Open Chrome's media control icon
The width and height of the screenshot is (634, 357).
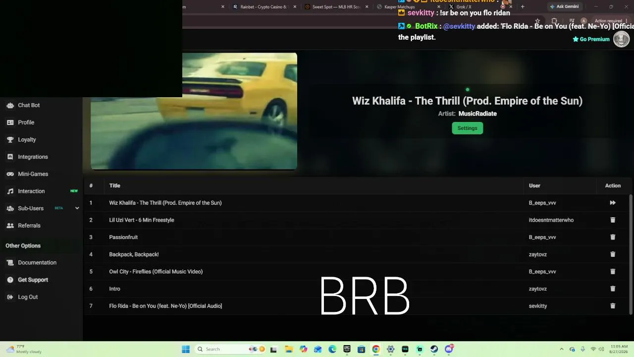[x=572, y=21]
